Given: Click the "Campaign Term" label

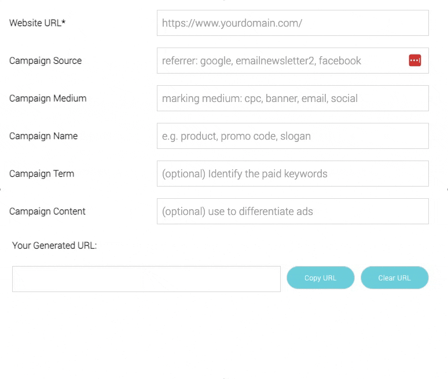Looking at the screenshot, I should point(42,174).
